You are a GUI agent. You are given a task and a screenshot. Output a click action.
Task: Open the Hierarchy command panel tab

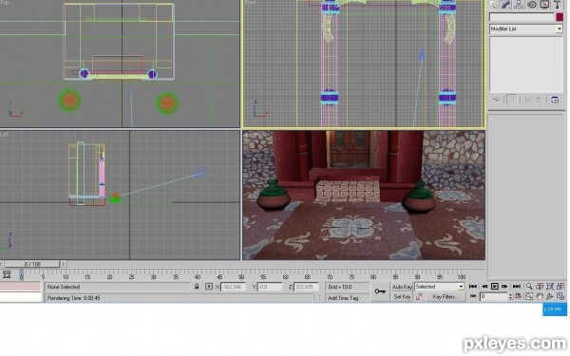point(519,4)
